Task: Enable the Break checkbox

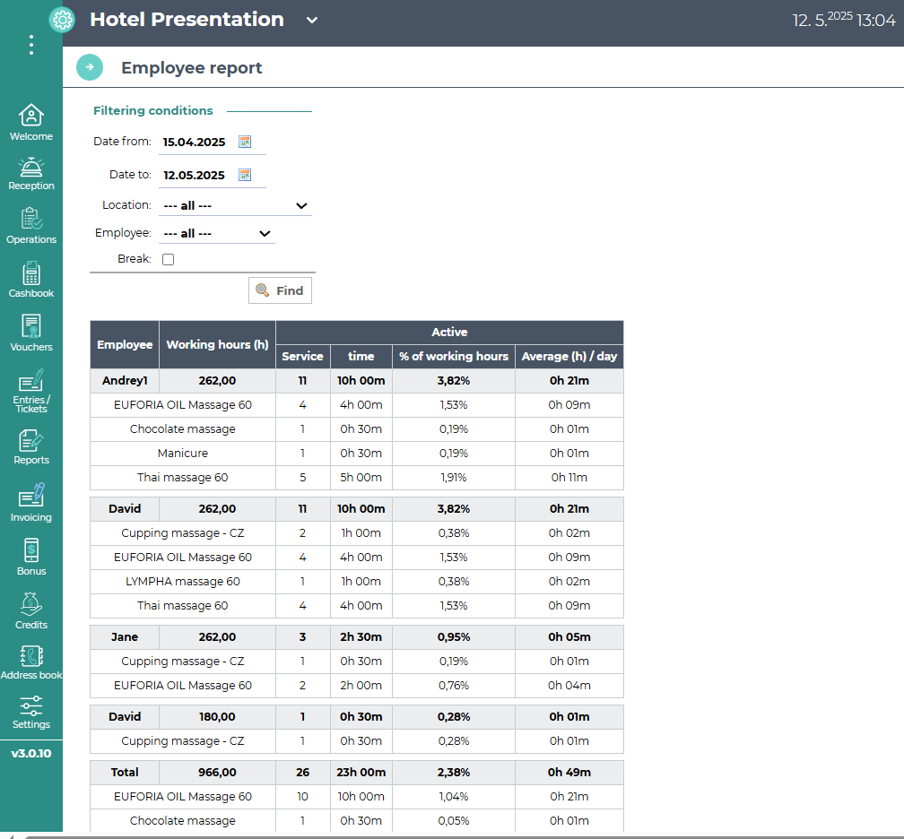Action: 168,260
